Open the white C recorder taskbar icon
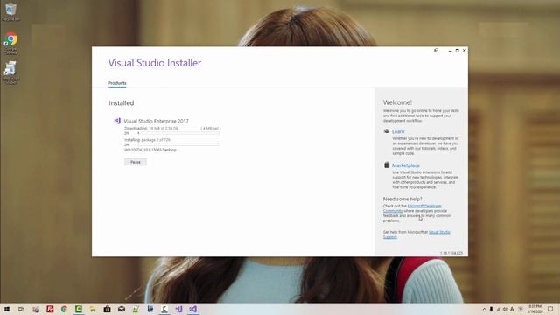Image resolution: width=560 pixels, height=315 pixels. [164, 309]
